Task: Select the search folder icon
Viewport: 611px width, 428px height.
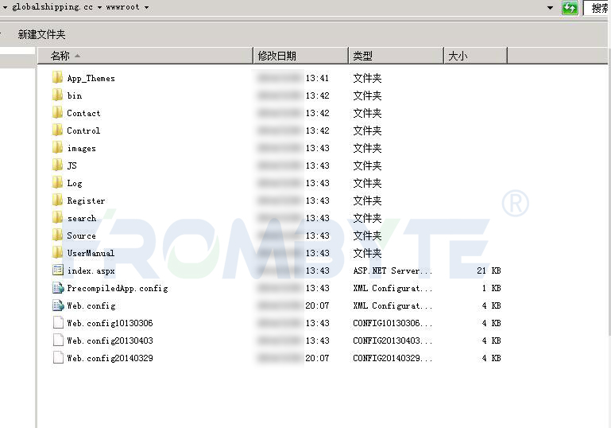Action: [x=58, y=218]
